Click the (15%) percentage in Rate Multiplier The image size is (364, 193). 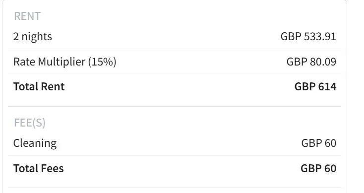click(x=102, y=62)
